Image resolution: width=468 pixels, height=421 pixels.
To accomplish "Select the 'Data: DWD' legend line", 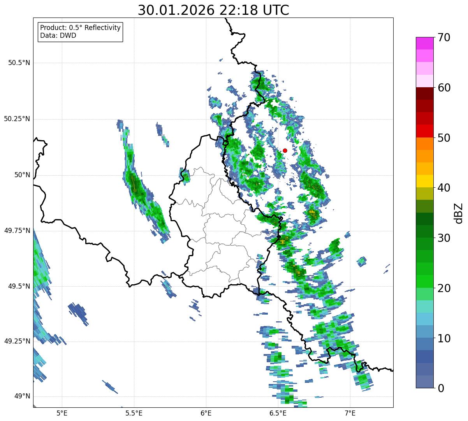I will point(58,35).
